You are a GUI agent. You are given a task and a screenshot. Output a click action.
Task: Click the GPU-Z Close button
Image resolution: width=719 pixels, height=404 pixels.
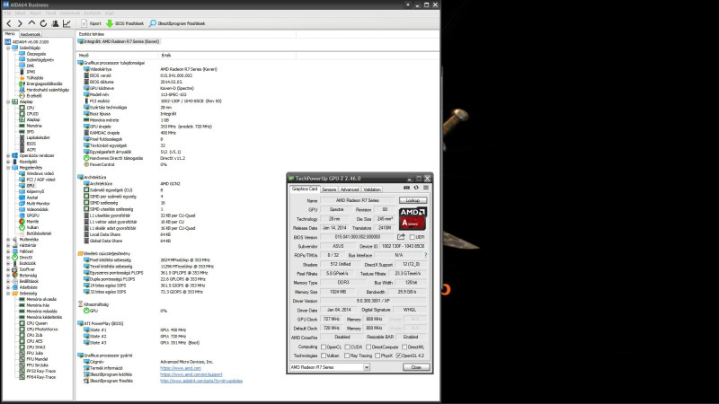(416, 367)
